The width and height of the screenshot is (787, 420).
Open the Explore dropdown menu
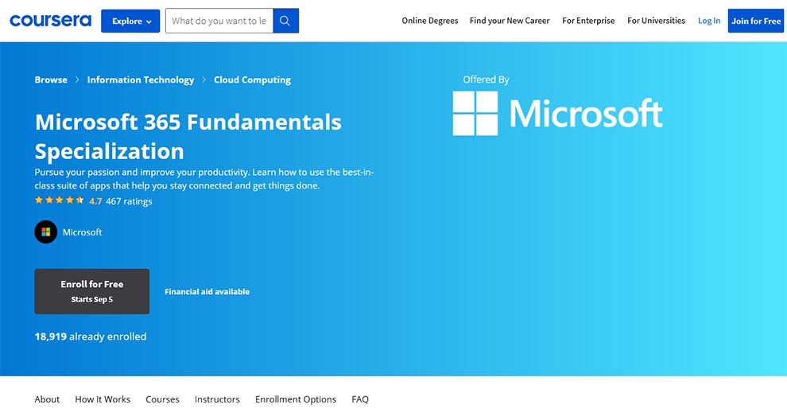pyautogui.click(x=130, y=21)
